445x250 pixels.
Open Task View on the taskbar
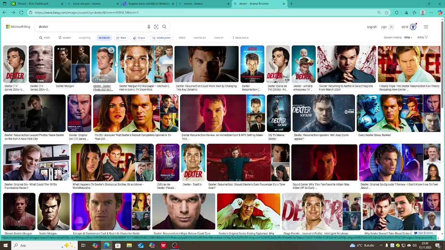coord(83,245)
